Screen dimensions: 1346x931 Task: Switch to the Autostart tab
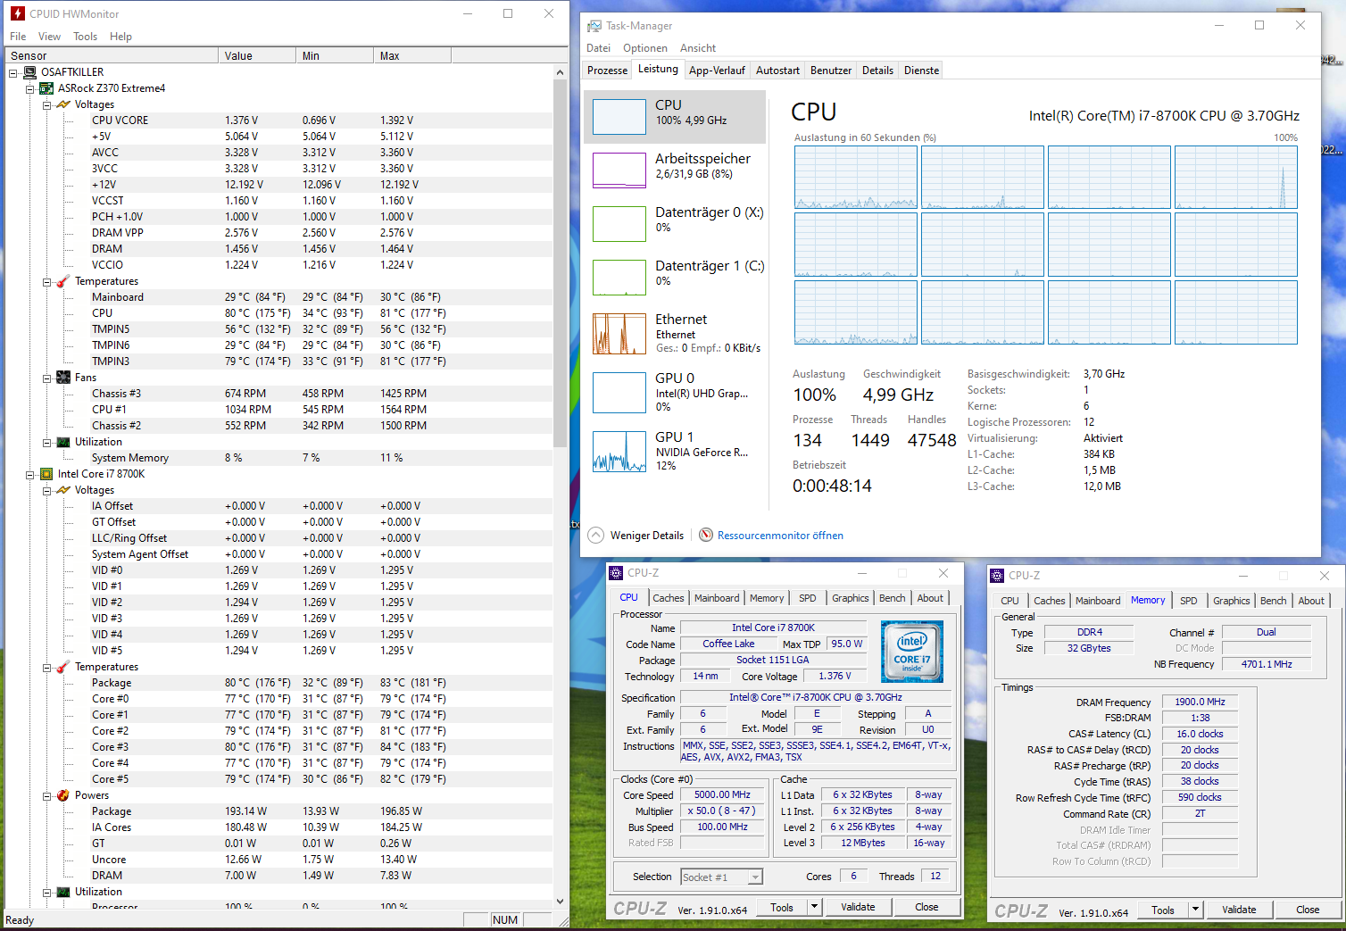coord(777,71)
